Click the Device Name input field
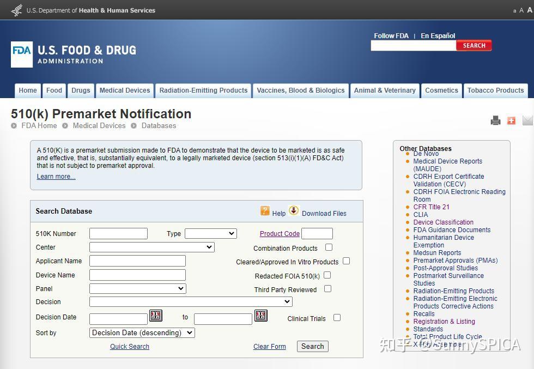534x369 pixels. (137, 275)
